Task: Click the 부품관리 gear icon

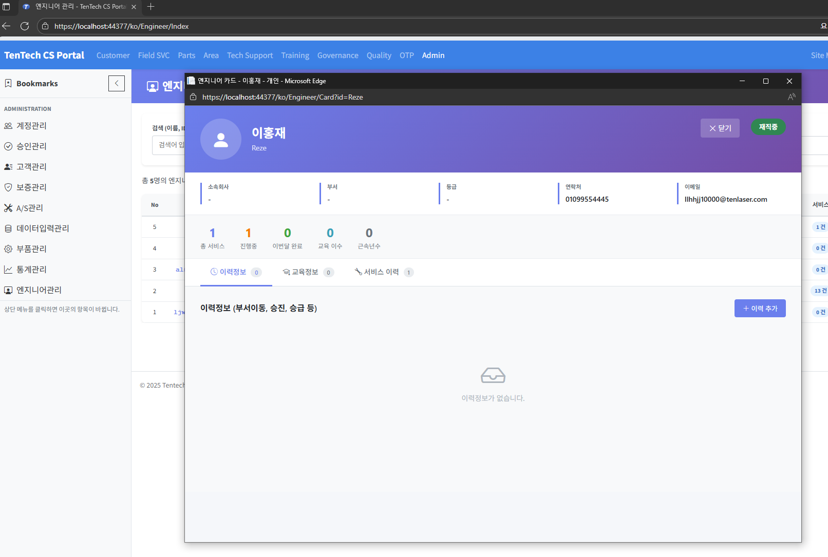Action: coord(8,249)
